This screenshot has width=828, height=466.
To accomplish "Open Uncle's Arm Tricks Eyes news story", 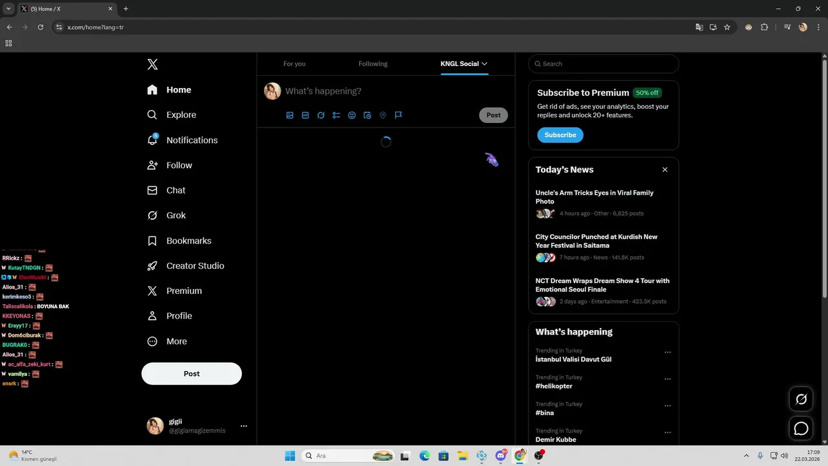I will click(x=604, y=203).
